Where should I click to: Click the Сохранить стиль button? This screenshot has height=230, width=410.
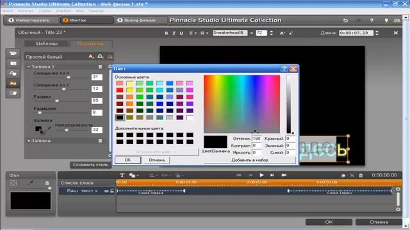(x=90, y=165)
